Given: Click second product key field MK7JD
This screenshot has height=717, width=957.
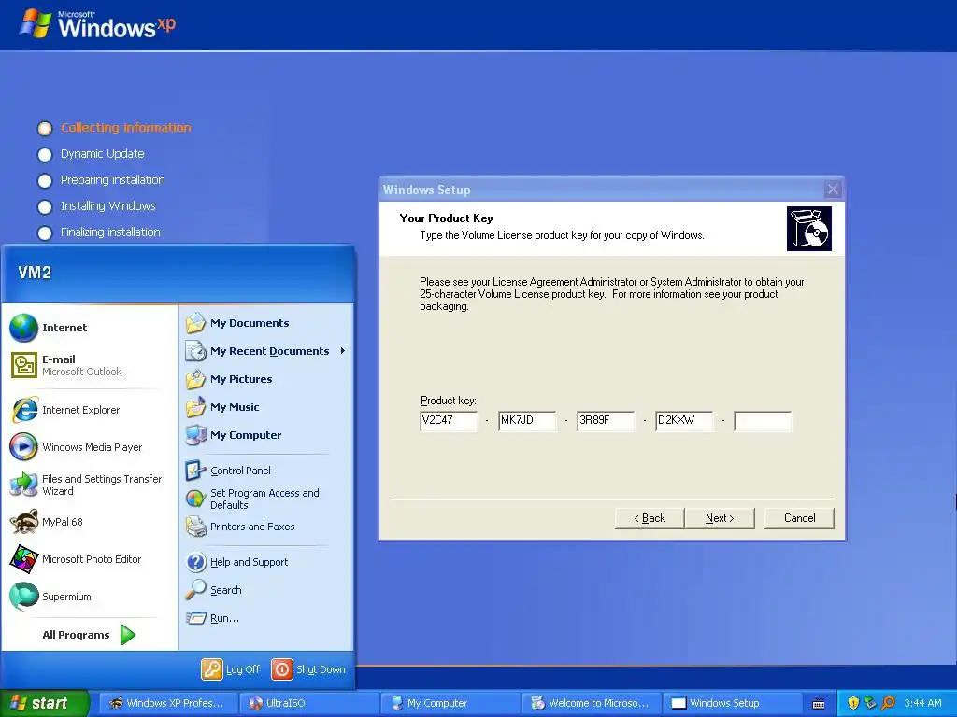Looking at the screenshot, I should 527,421.
